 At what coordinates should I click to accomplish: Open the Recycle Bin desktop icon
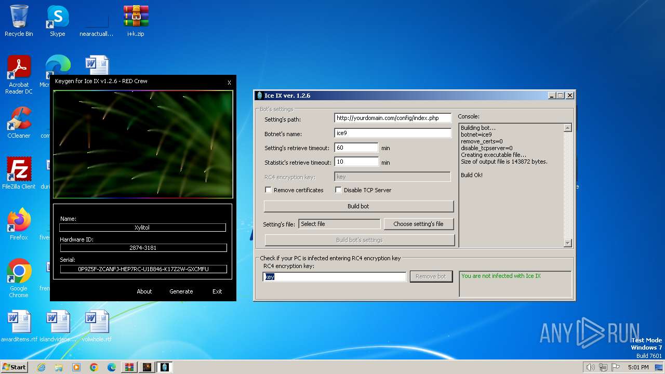(19, 21)
